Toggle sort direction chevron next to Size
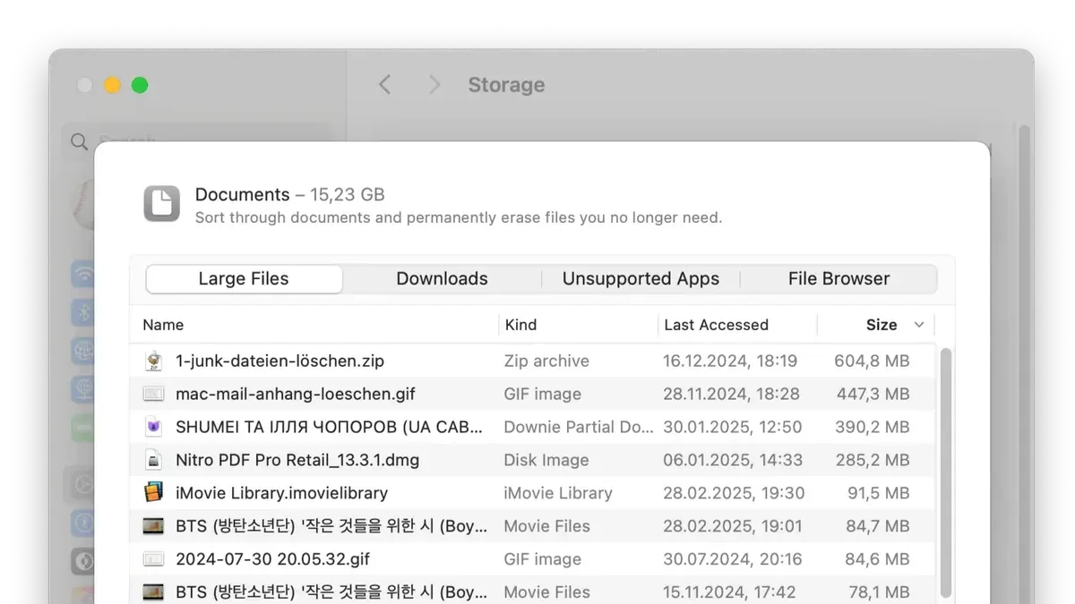1075x604 pixels. tap(918, 325)
